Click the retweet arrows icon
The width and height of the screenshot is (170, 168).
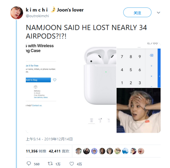coord(50,164)
